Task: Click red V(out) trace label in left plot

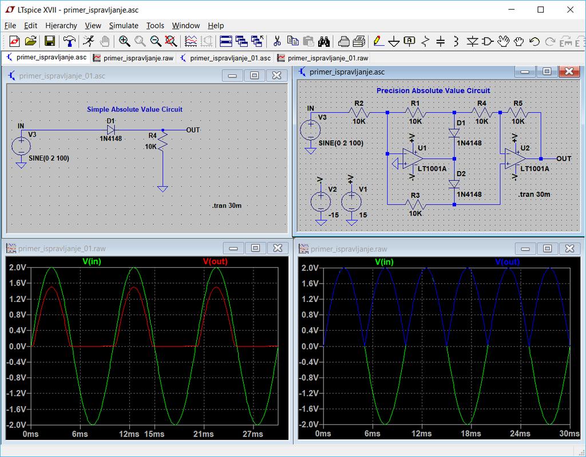Action: (215, 261)
